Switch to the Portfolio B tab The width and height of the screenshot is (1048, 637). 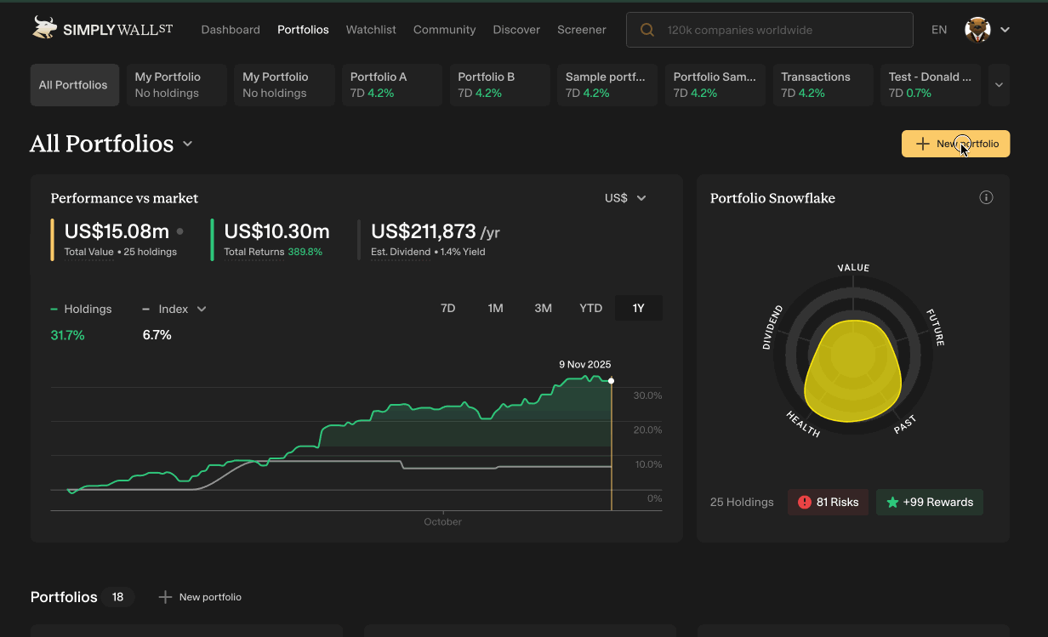pos(500,85)
